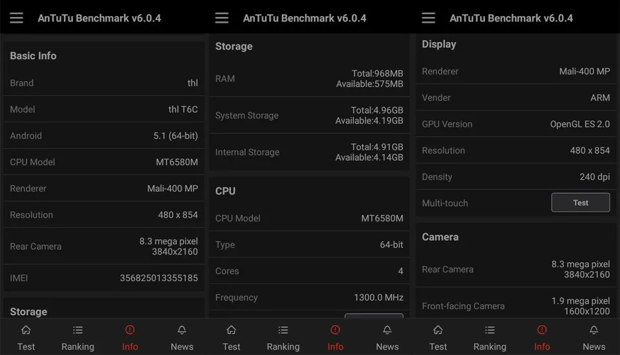Click Rear Camera value in Basic Info
The width and height of the screenshot is (620, 355).
(169, 247)
